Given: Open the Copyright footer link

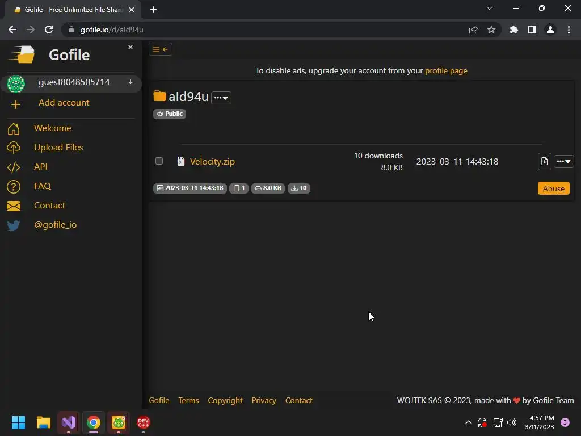Looking at the screenshot, I should (225, 400).
